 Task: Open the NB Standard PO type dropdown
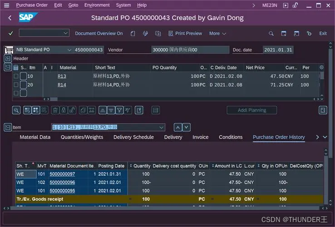click(x=69, y=50)
